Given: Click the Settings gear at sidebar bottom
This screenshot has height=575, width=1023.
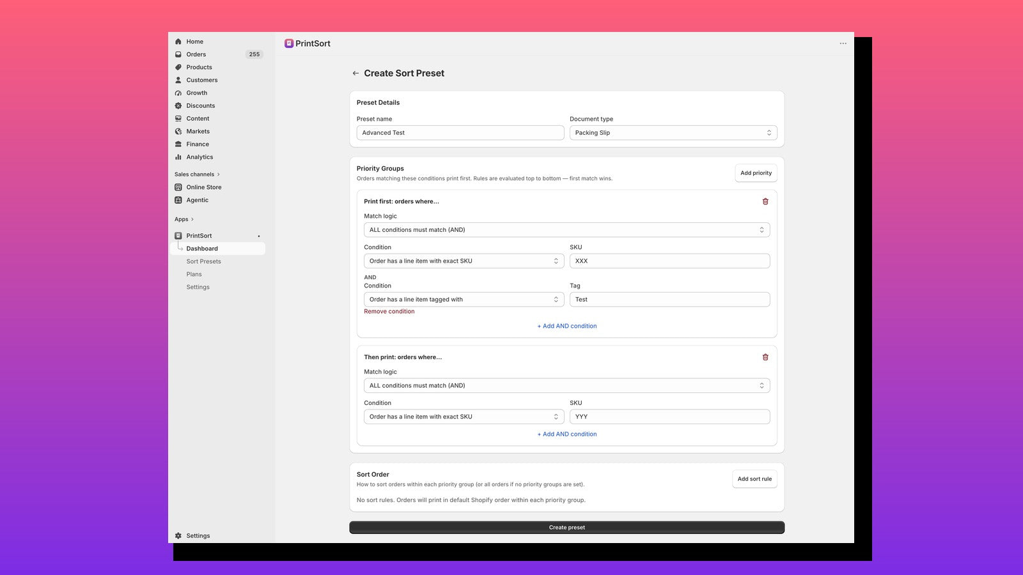Looking at the screenshot, I should coord(178,536).
